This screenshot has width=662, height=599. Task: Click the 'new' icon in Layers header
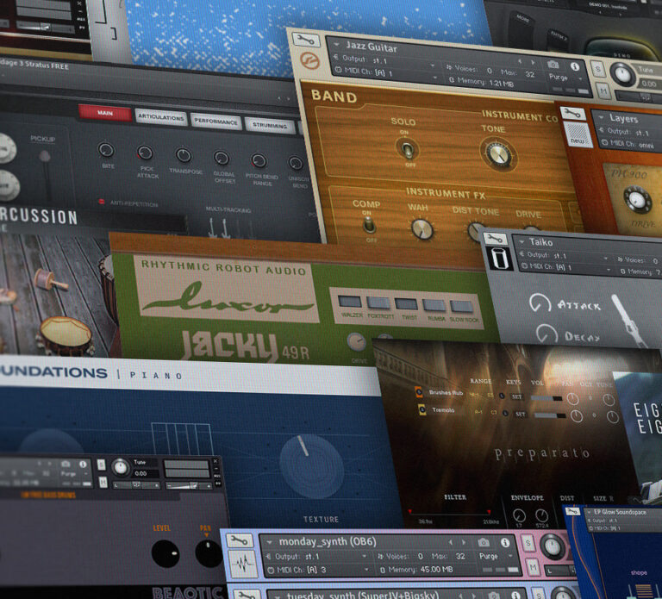pyautogui.click(x=578, y=134)
